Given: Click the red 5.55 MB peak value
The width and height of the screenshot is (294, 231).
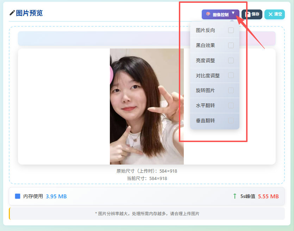Looking at the screenshot, I should click(x=268, y=196).
